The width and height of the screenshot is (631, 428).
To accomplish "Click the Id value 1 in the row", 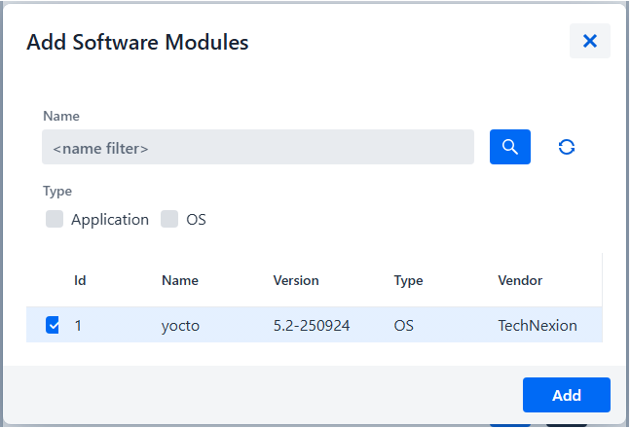I will [78, 326].
